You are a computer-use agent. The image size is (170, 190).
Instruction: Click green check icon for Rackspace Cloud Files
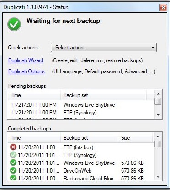click(13, 178)
